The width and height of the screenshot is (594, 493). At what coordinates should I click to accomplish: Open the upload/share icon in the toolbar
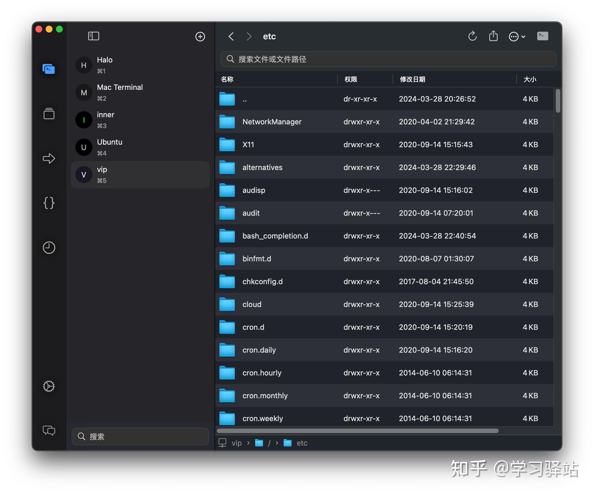coord(494,36)
